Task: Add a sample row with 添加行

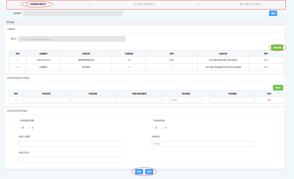Action: tap(278, 87)
